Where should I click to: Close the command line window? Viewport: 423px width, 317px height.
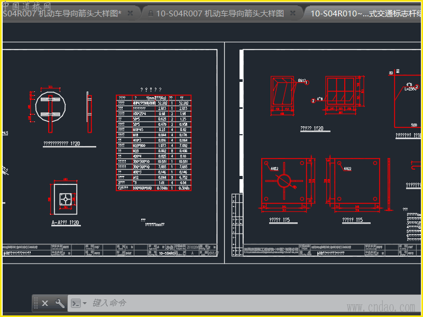(45, 303)
